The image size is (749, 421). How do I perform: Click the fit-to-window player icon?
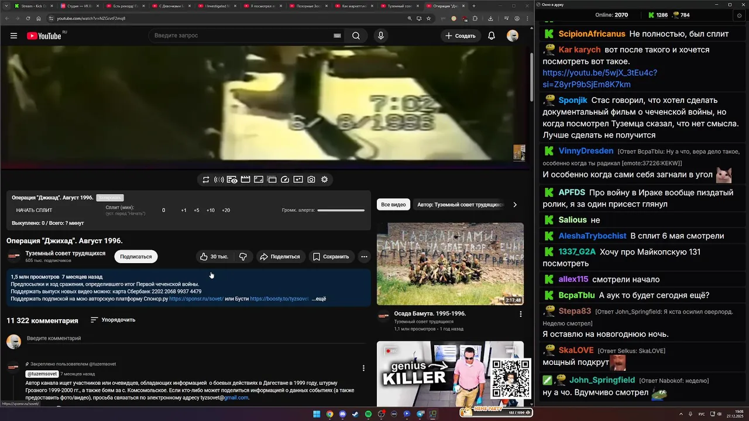[x=259, y=180]
